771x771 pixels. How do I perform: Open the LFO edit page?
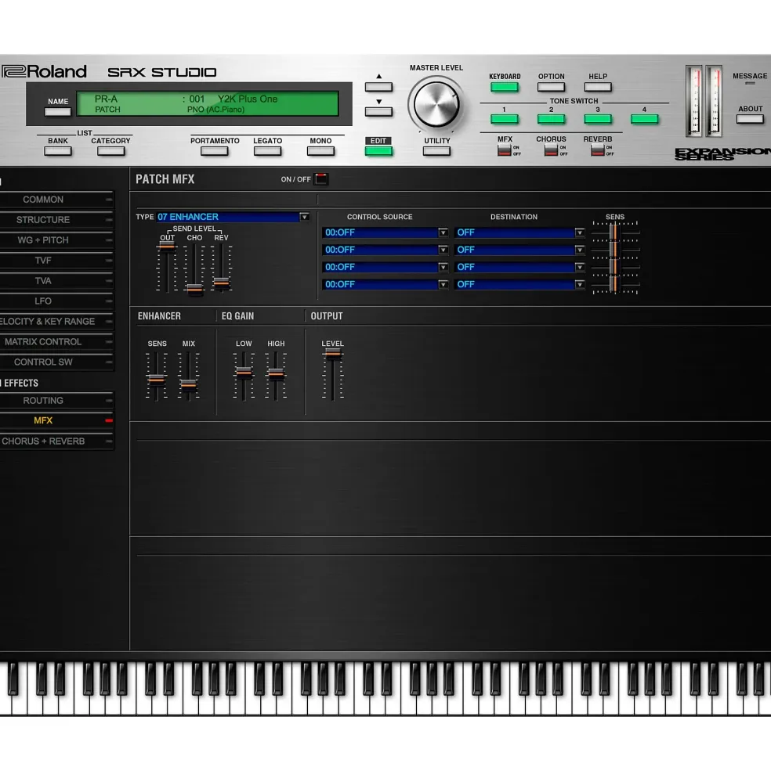[x=56, y=301]
